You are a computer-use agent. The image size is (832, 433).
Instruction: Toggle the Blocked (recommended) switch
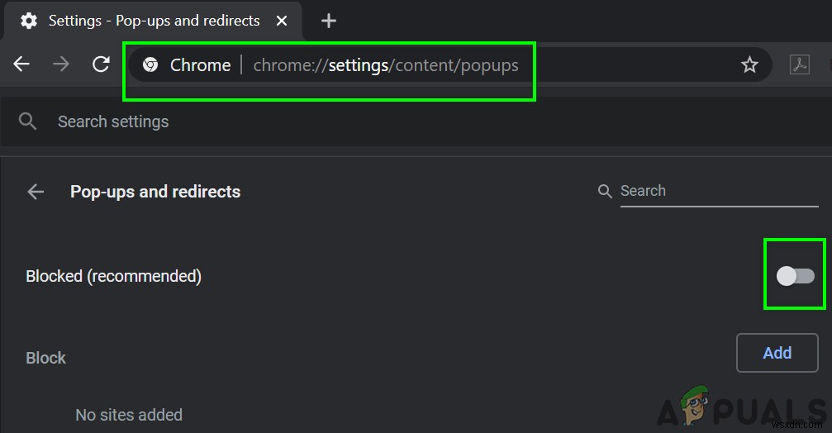coord(795,276)
